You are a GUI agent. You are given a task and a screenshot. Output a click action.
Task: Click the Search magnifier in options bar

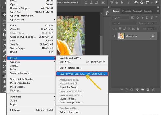[x=142, y=3]
